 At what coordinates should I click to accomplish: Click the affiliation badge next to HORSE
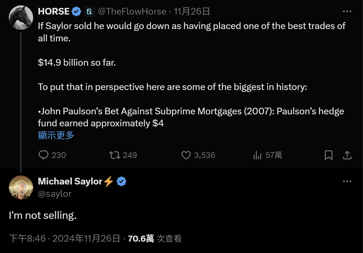point(89,12)
